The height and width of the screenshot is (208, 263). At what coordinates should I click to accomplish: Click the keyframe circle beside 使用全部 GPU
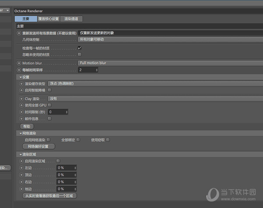click(21, 105)
